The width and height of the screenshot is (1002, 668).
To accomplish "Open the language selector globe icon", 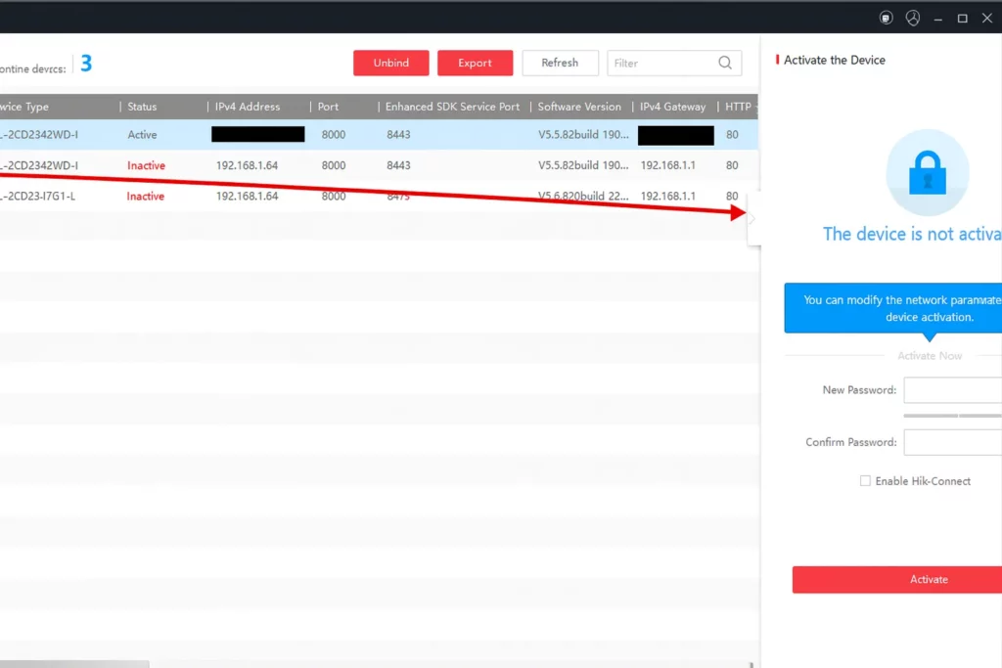I will [912, 17].
